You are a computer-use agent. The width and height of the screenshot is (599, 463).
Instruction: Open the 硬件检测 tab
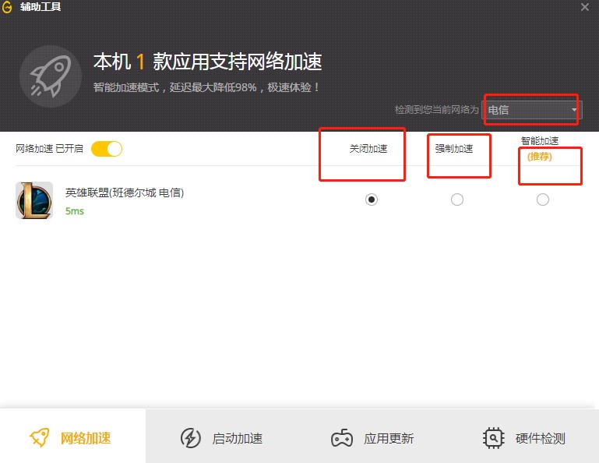click(523, 438)
